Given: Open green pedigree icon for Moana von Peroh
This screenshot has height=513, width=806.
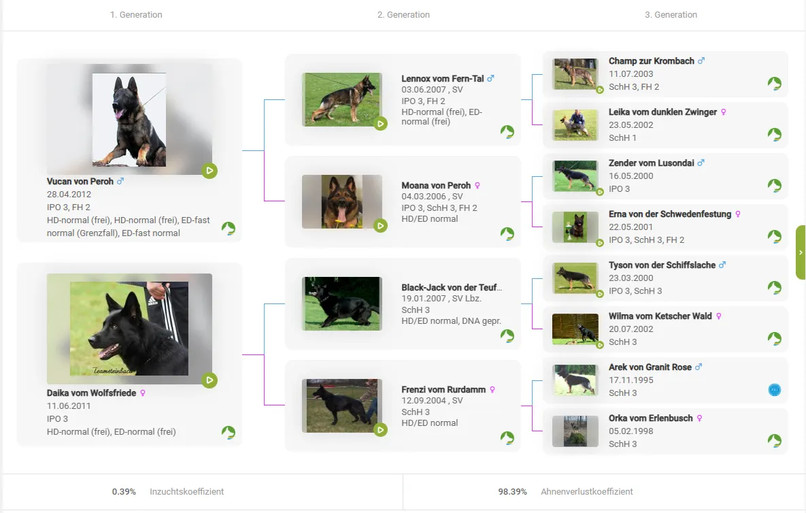Looking at the screenshot, I should pos(507,234).
